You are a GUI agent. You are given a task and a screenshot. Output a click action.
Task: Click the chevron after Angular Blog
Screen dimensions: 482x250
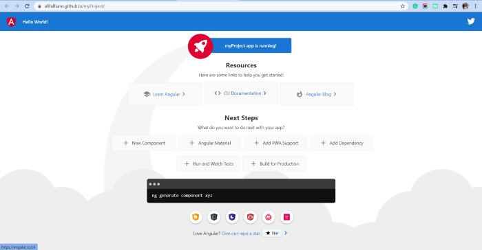pyautogui.click(x=335, y=94)
